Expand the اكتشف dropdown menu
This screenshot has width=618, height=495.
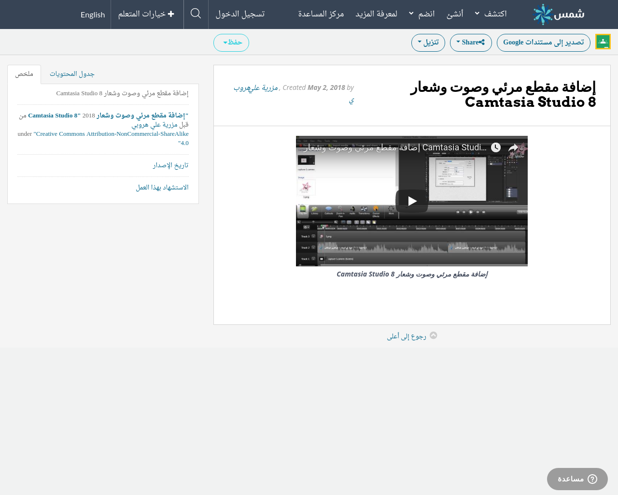[x=491, y=14]
